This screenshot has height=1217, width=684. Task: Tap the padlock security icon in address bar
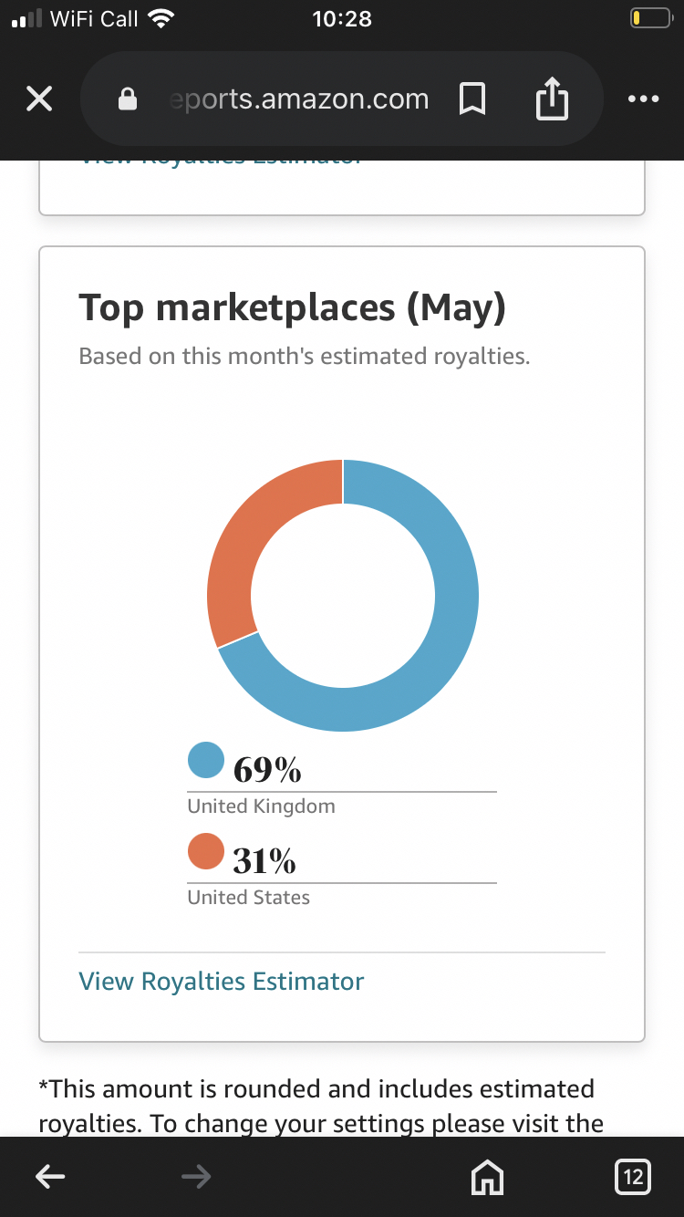click(x=129, y=99)
